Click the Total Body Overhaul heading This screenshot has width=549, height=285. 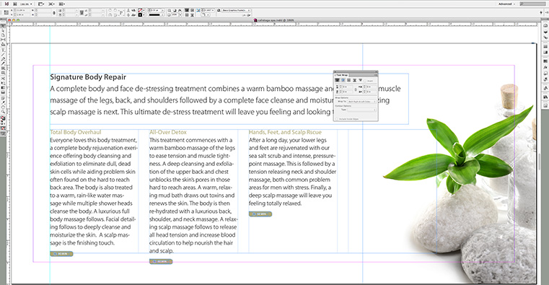point(76,132)
